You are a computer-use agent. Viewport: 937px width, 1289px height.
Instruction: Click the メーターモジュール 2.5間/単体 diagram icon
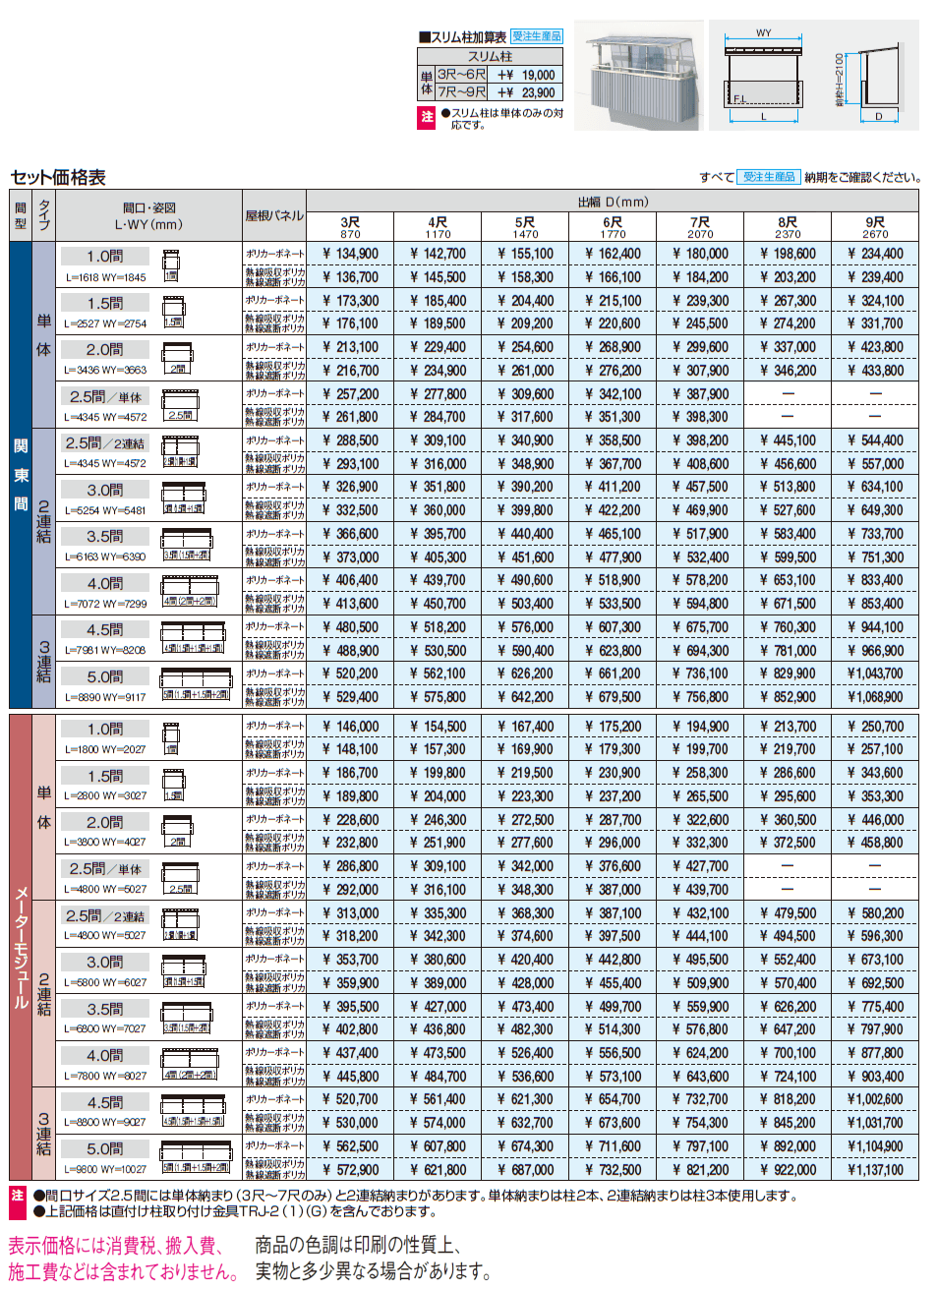[181, 876]
